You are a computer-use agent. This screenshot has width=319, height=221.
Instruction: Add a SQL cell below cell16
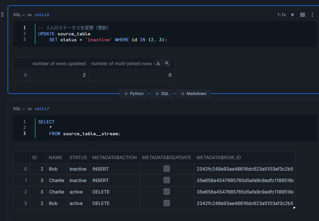(x=162, y=94)
